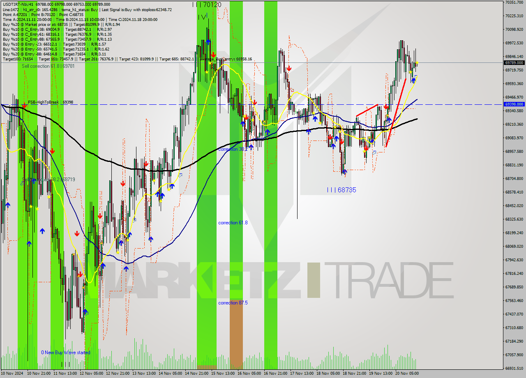This screenshot has height=378, width=526.
Task: Click the 69972.530 price axis label
Action: click(514, 43)
